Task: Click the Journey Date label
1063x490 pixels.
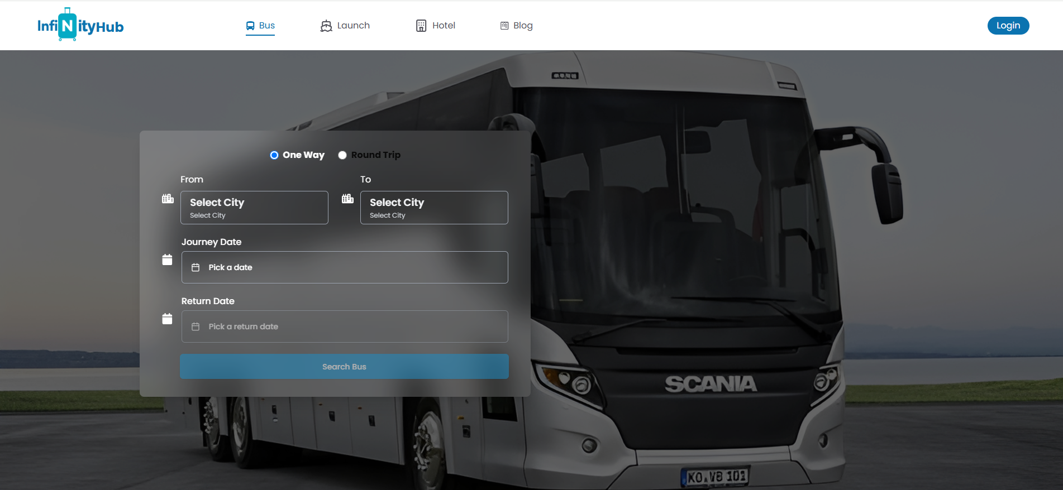Action: coord(211,242)
